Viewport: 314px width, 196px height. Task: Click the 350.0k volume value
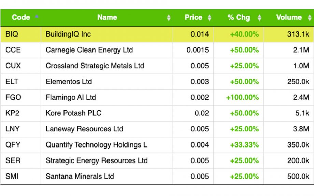point(298,145)
